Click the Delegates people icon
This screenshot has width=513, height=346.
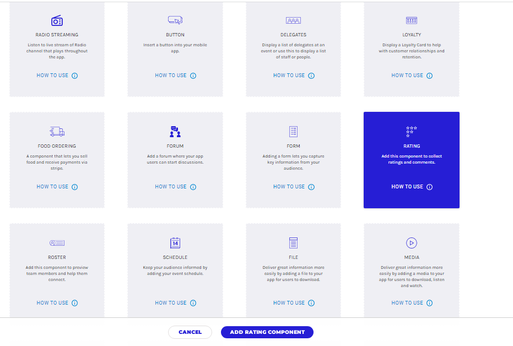pyautogui.click(x=293, y=21)
